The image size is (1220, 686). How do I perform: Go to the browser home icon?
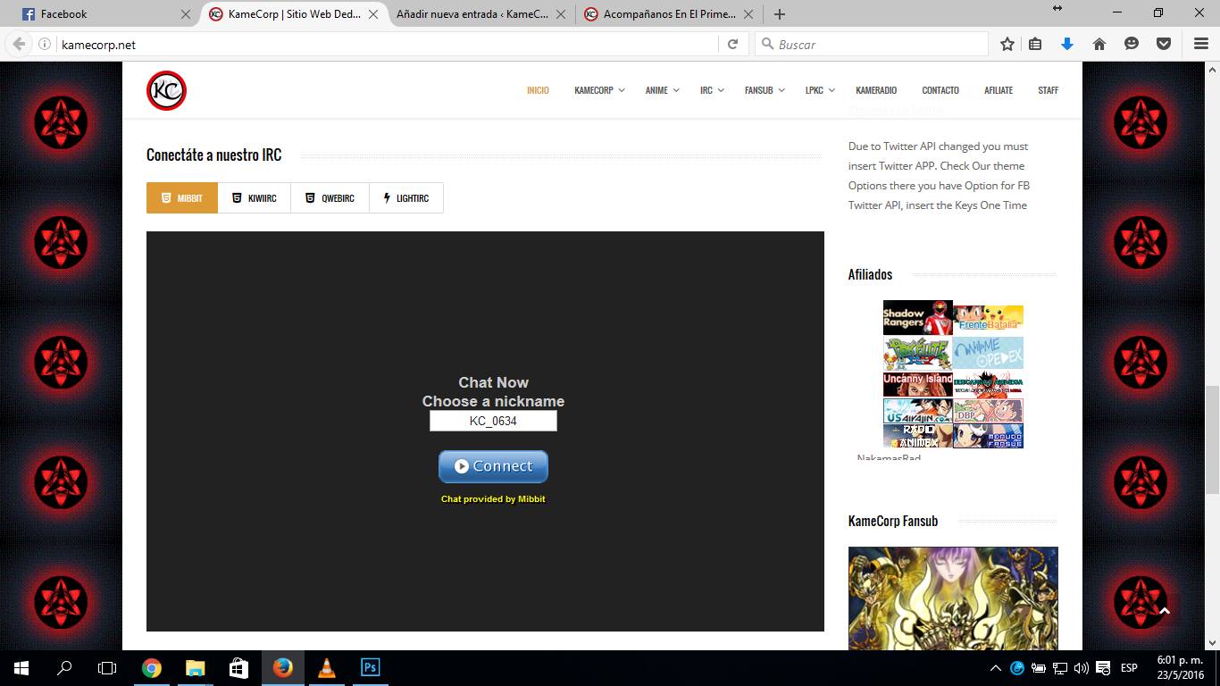(x=1099, y=44)
